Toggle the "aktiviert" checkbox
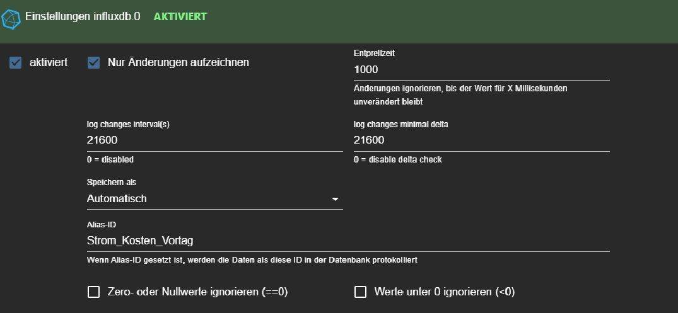The width and height of the screenshot is (678, 313). pos(16,62)
